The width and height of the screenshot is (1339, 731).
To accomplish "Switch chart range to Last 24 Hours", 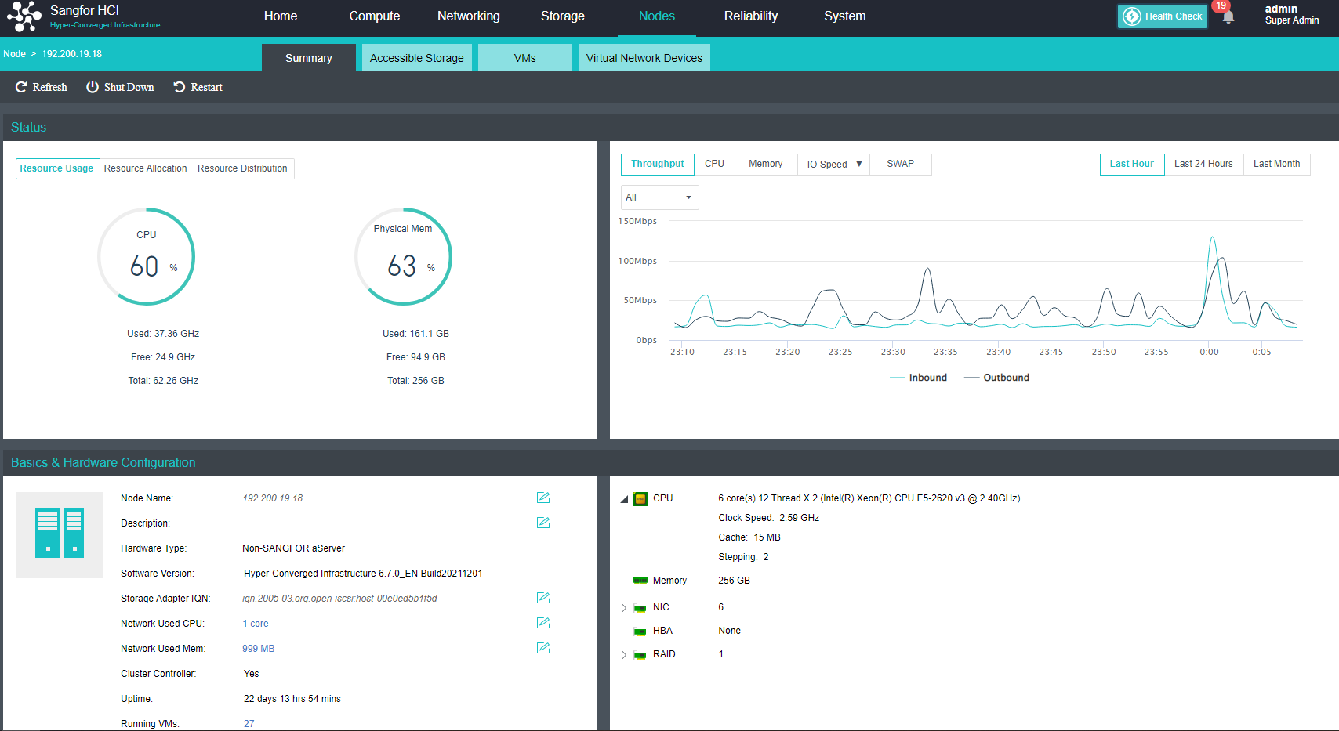I will 1203,164.
